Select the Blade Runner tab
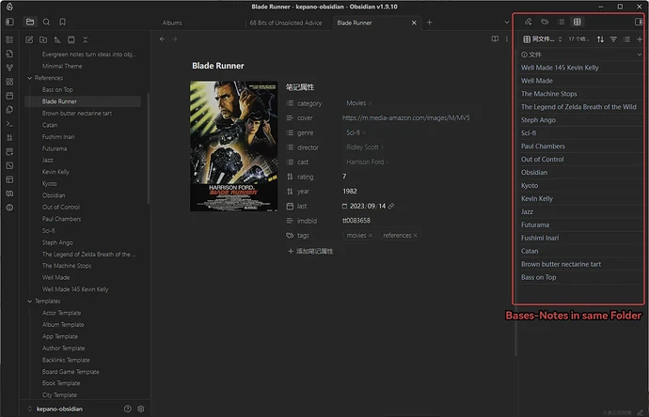This screenshot has height=417, width=649. pyautogui.click(x=355, y=23)
